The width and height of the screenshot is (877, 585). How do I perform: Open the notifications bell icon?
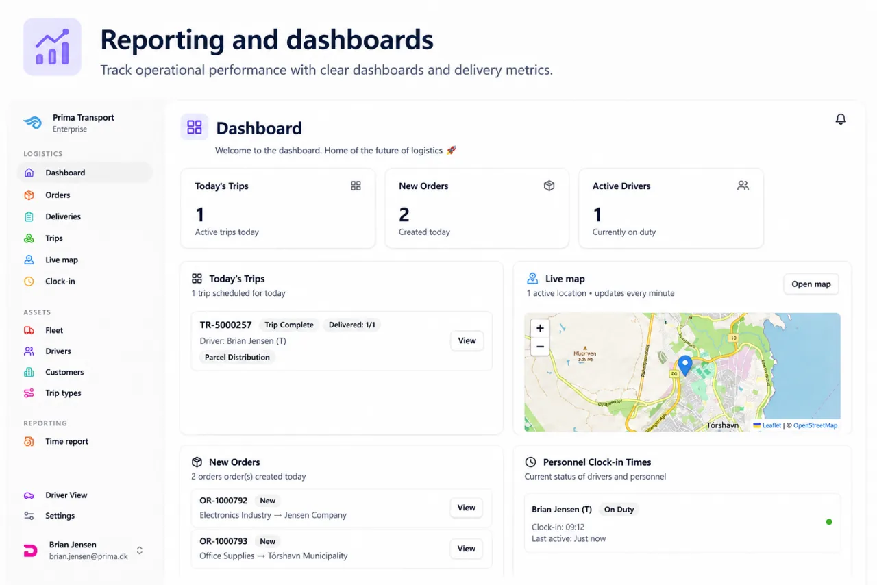[841, 119]
